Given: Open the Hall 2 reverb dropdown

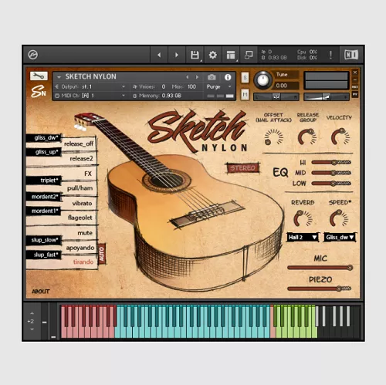Looking at the screenshot, I should tap(303, 237).
